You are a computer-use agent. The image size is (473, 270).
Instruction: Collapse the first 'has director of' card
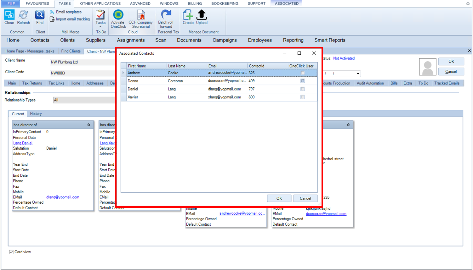click(x=89, y=125)
